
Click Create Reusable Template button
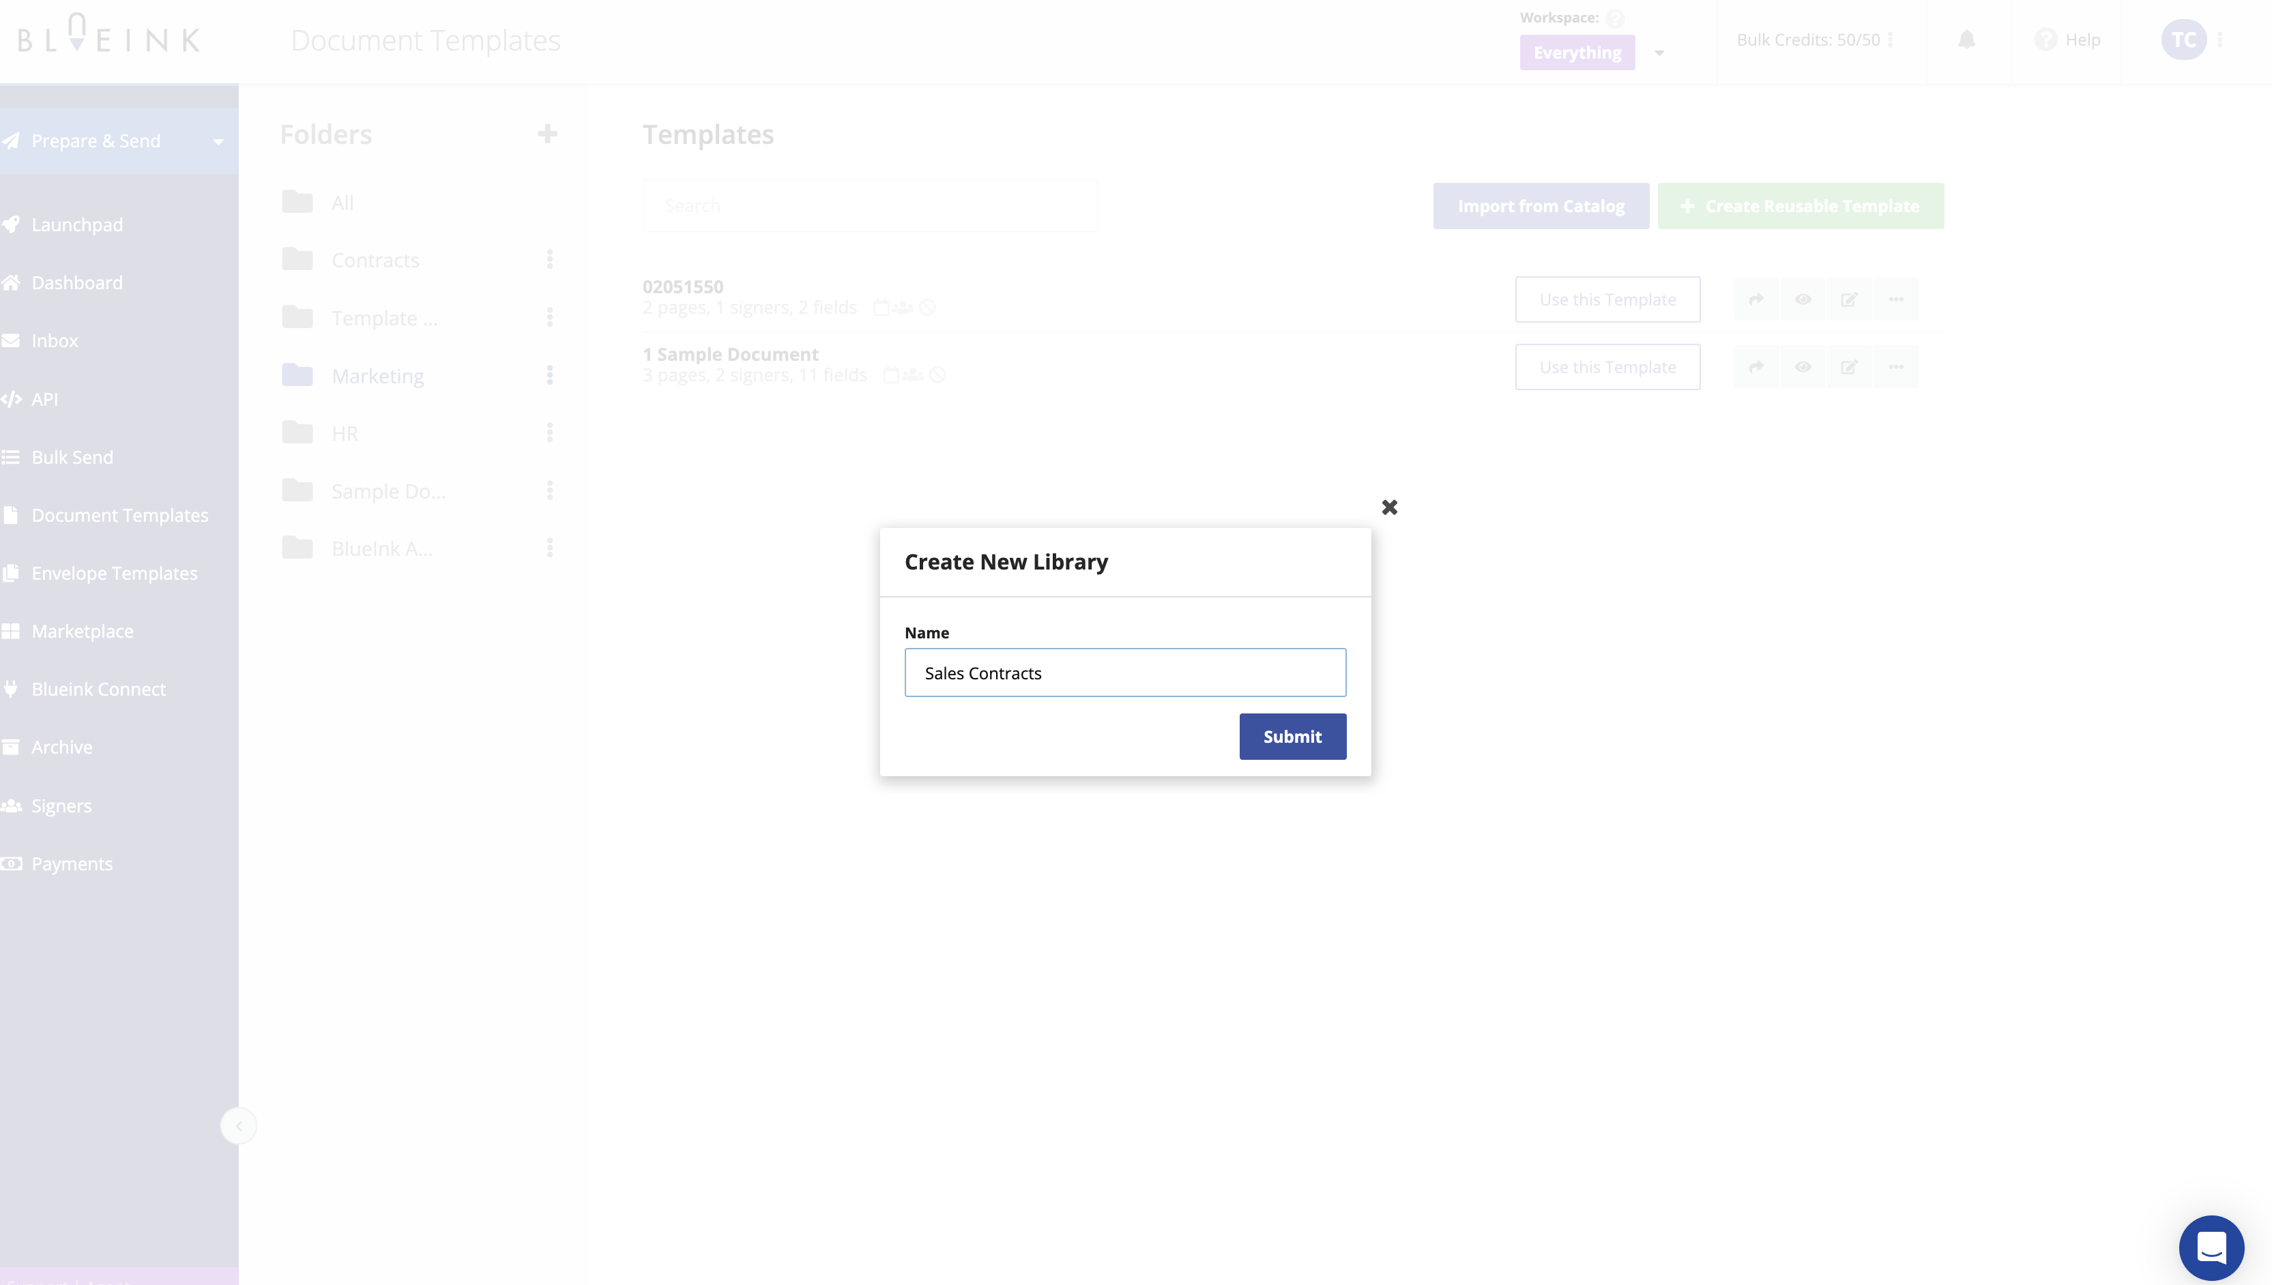(1801, 205)
